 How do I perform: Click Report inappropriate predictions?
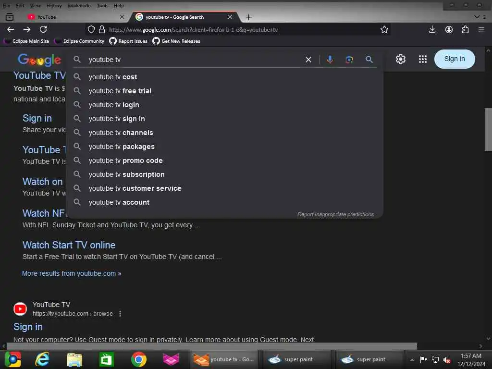point(335,214)
